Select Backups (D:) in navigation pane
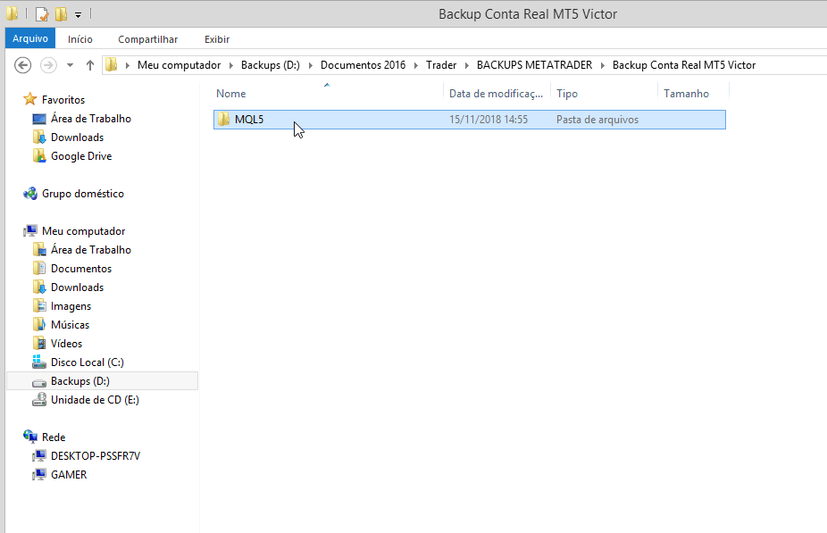Image resolution: width=827 pixels, height=533 pixels. [80, 381]
